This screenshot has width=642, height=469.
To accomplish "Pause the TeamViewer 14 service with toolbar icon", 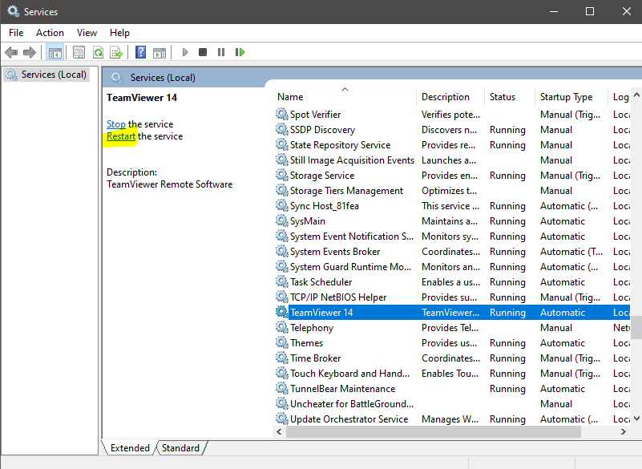I will [x=220, y=51].
